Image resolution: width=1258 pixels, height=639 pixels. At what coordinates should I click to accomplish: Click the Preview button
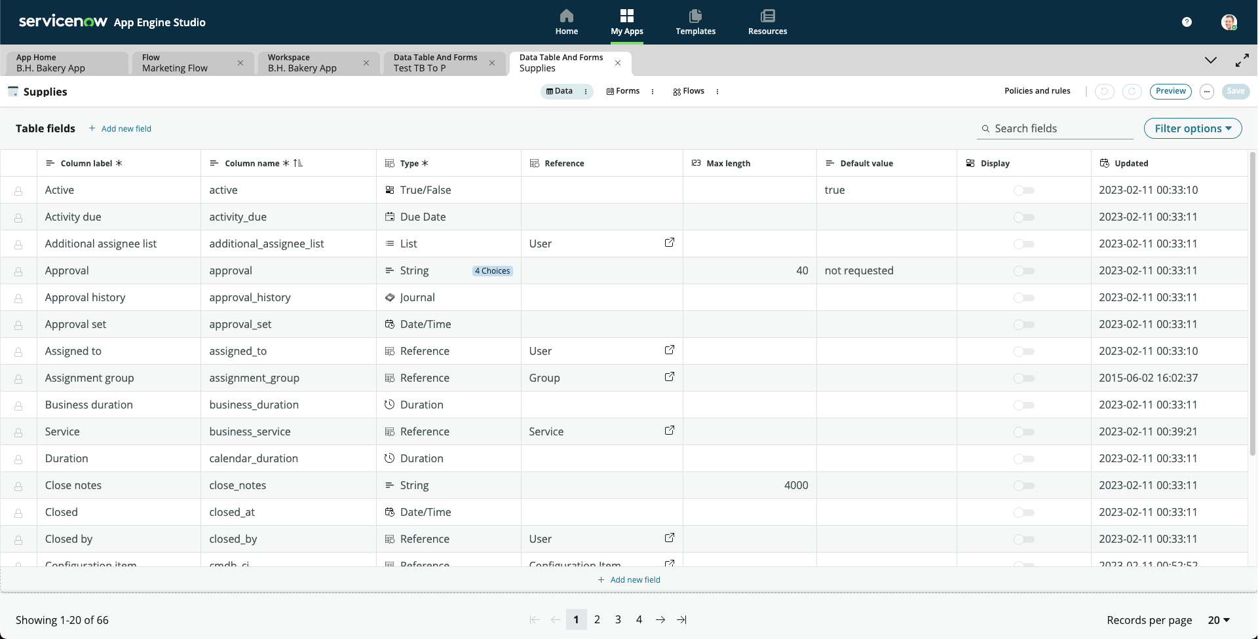[1170, 92]
